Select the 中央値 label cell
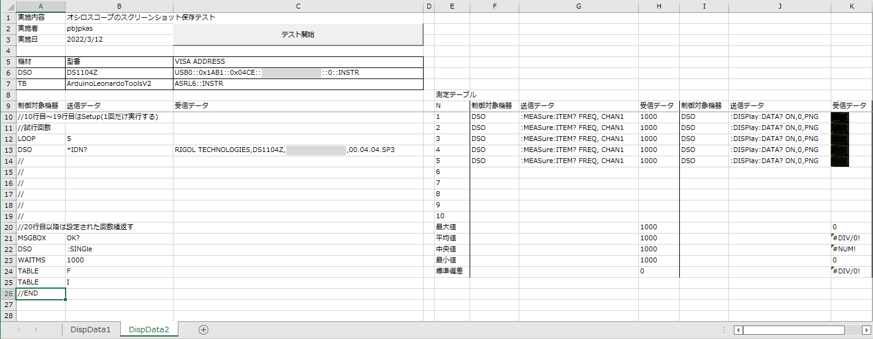This screenshot has width=873, height=339. (x=452, y=249)
